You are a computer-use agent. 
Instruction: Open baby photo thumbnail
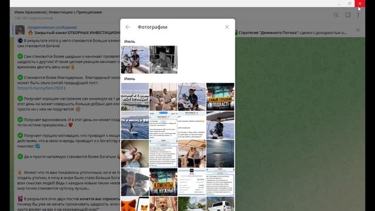tap(163, 204)
